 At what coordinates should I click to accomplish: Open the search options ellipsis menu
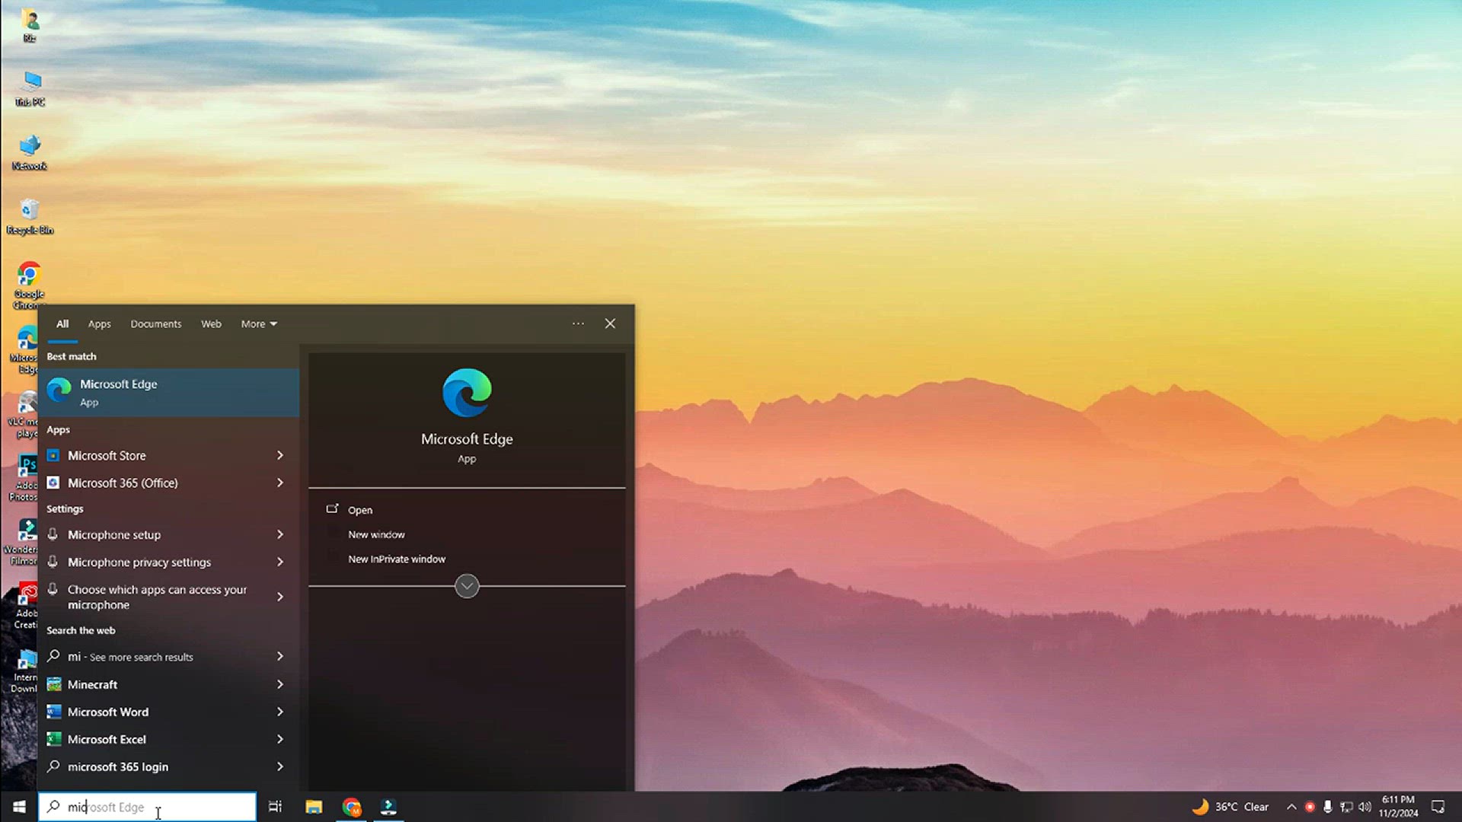578,323
